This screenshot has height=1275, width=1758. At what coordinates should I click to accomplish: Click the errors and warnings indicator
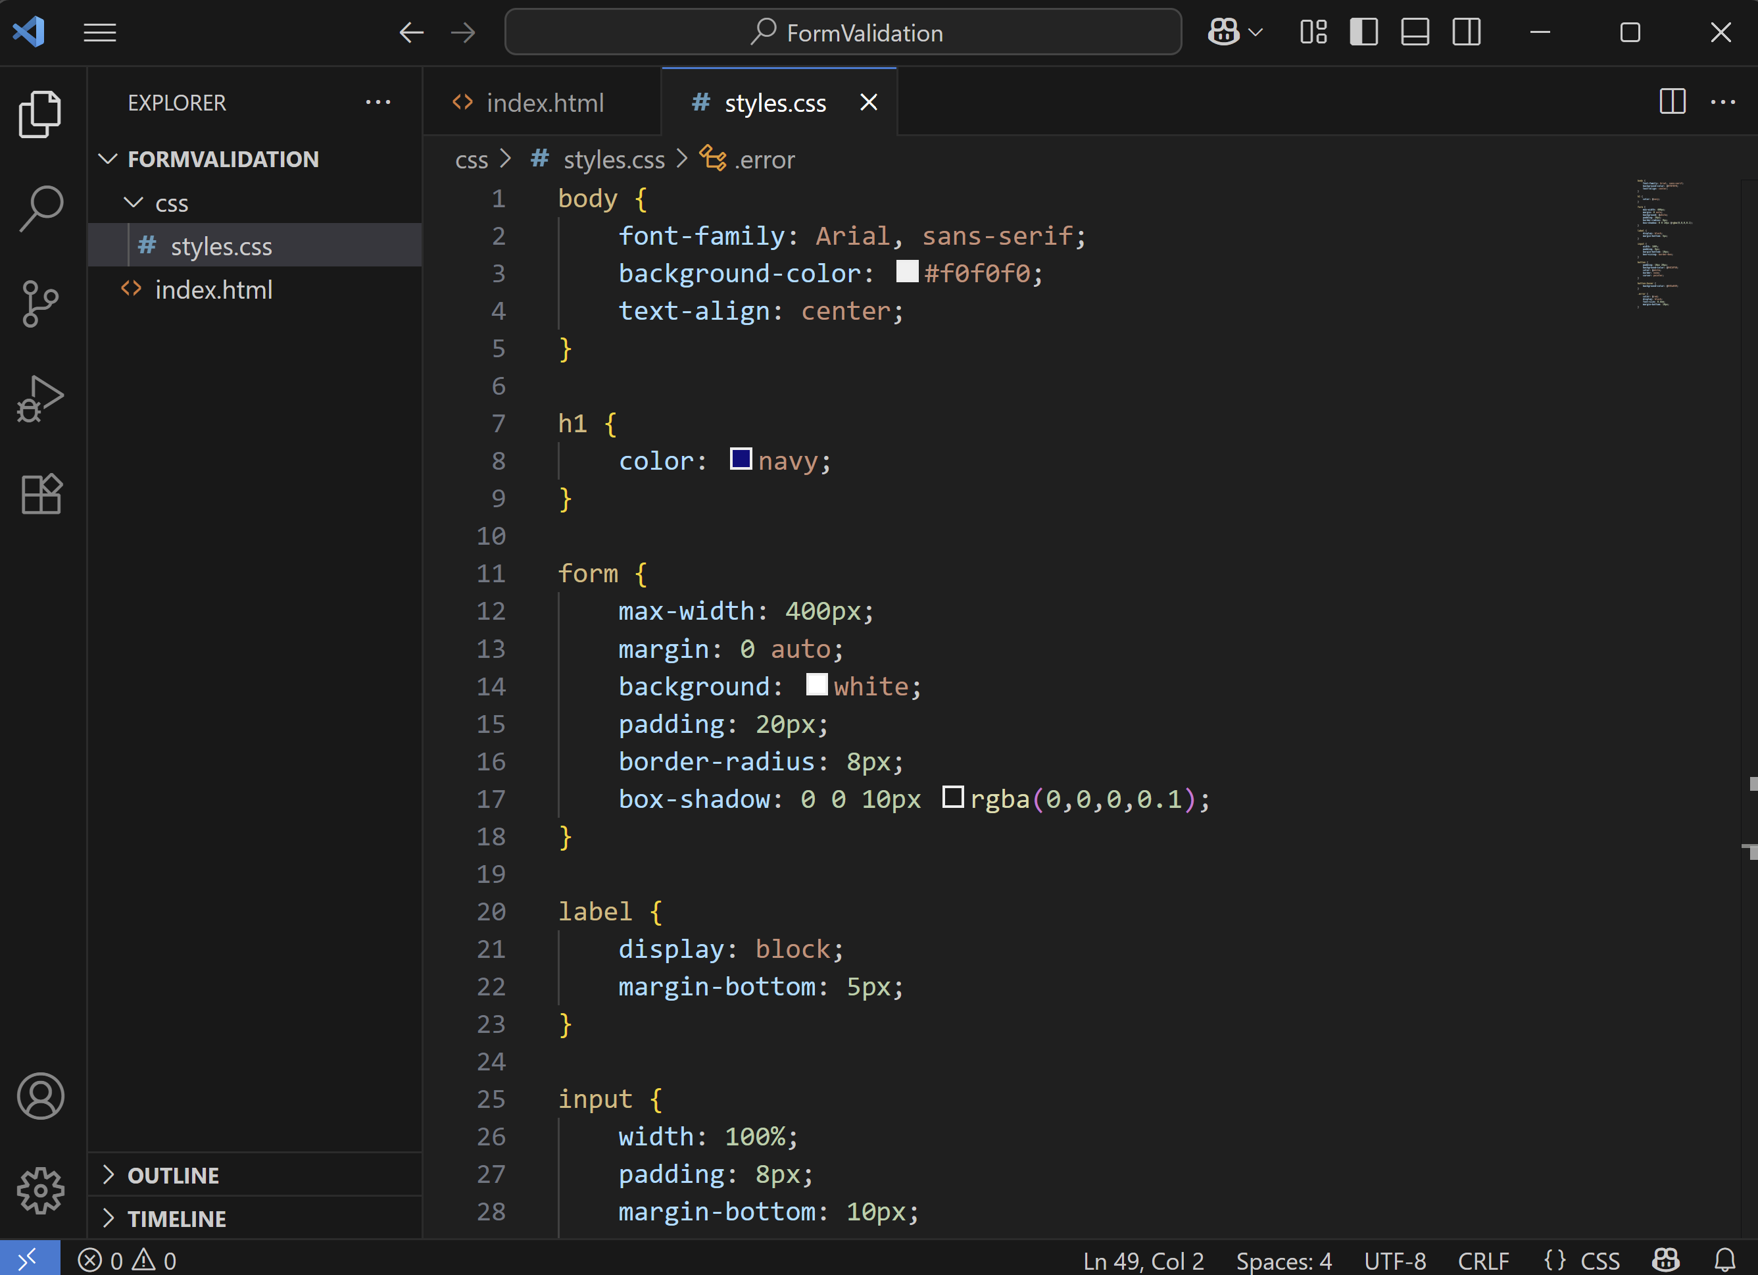129,1259
